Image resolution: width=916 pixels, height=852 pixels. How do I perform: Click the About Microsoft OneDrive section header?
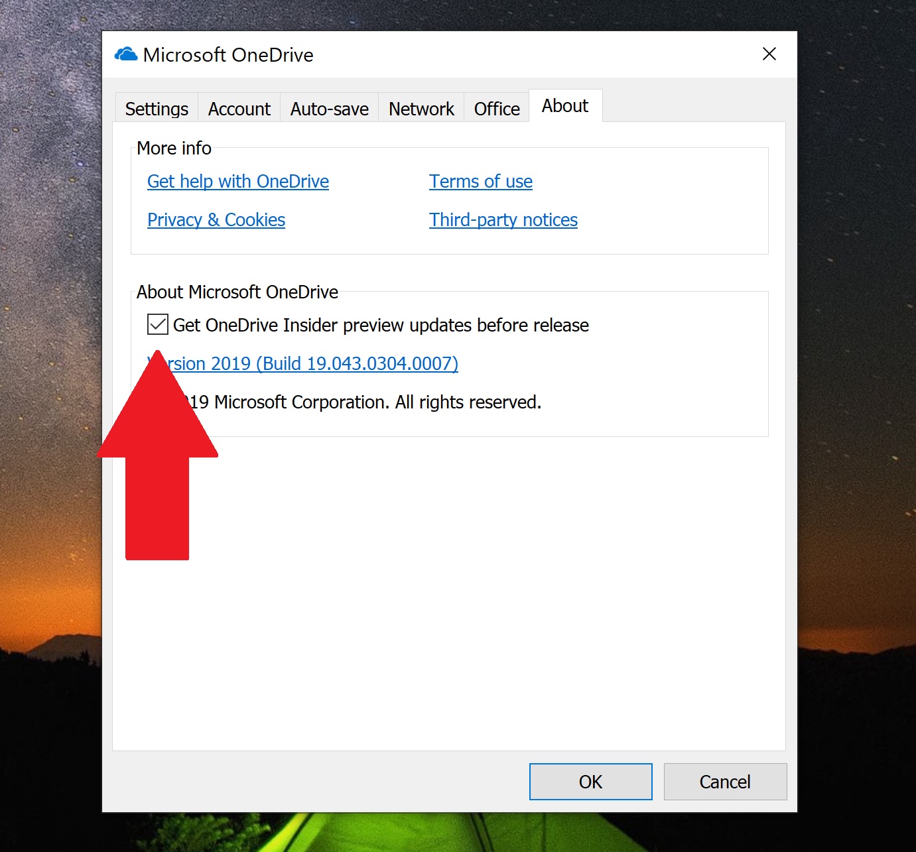point(237,292)
